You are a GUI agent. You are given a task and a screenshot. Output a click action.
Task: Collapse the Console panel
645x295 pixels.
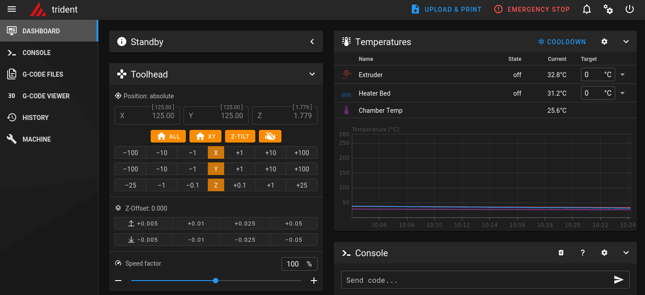point(626,253)
